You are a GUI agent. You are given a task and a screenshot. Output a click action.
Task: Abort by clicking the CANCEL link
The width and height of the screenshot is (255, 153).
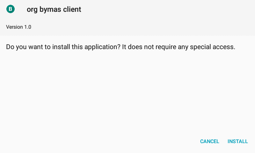click(x=210, y=142)
